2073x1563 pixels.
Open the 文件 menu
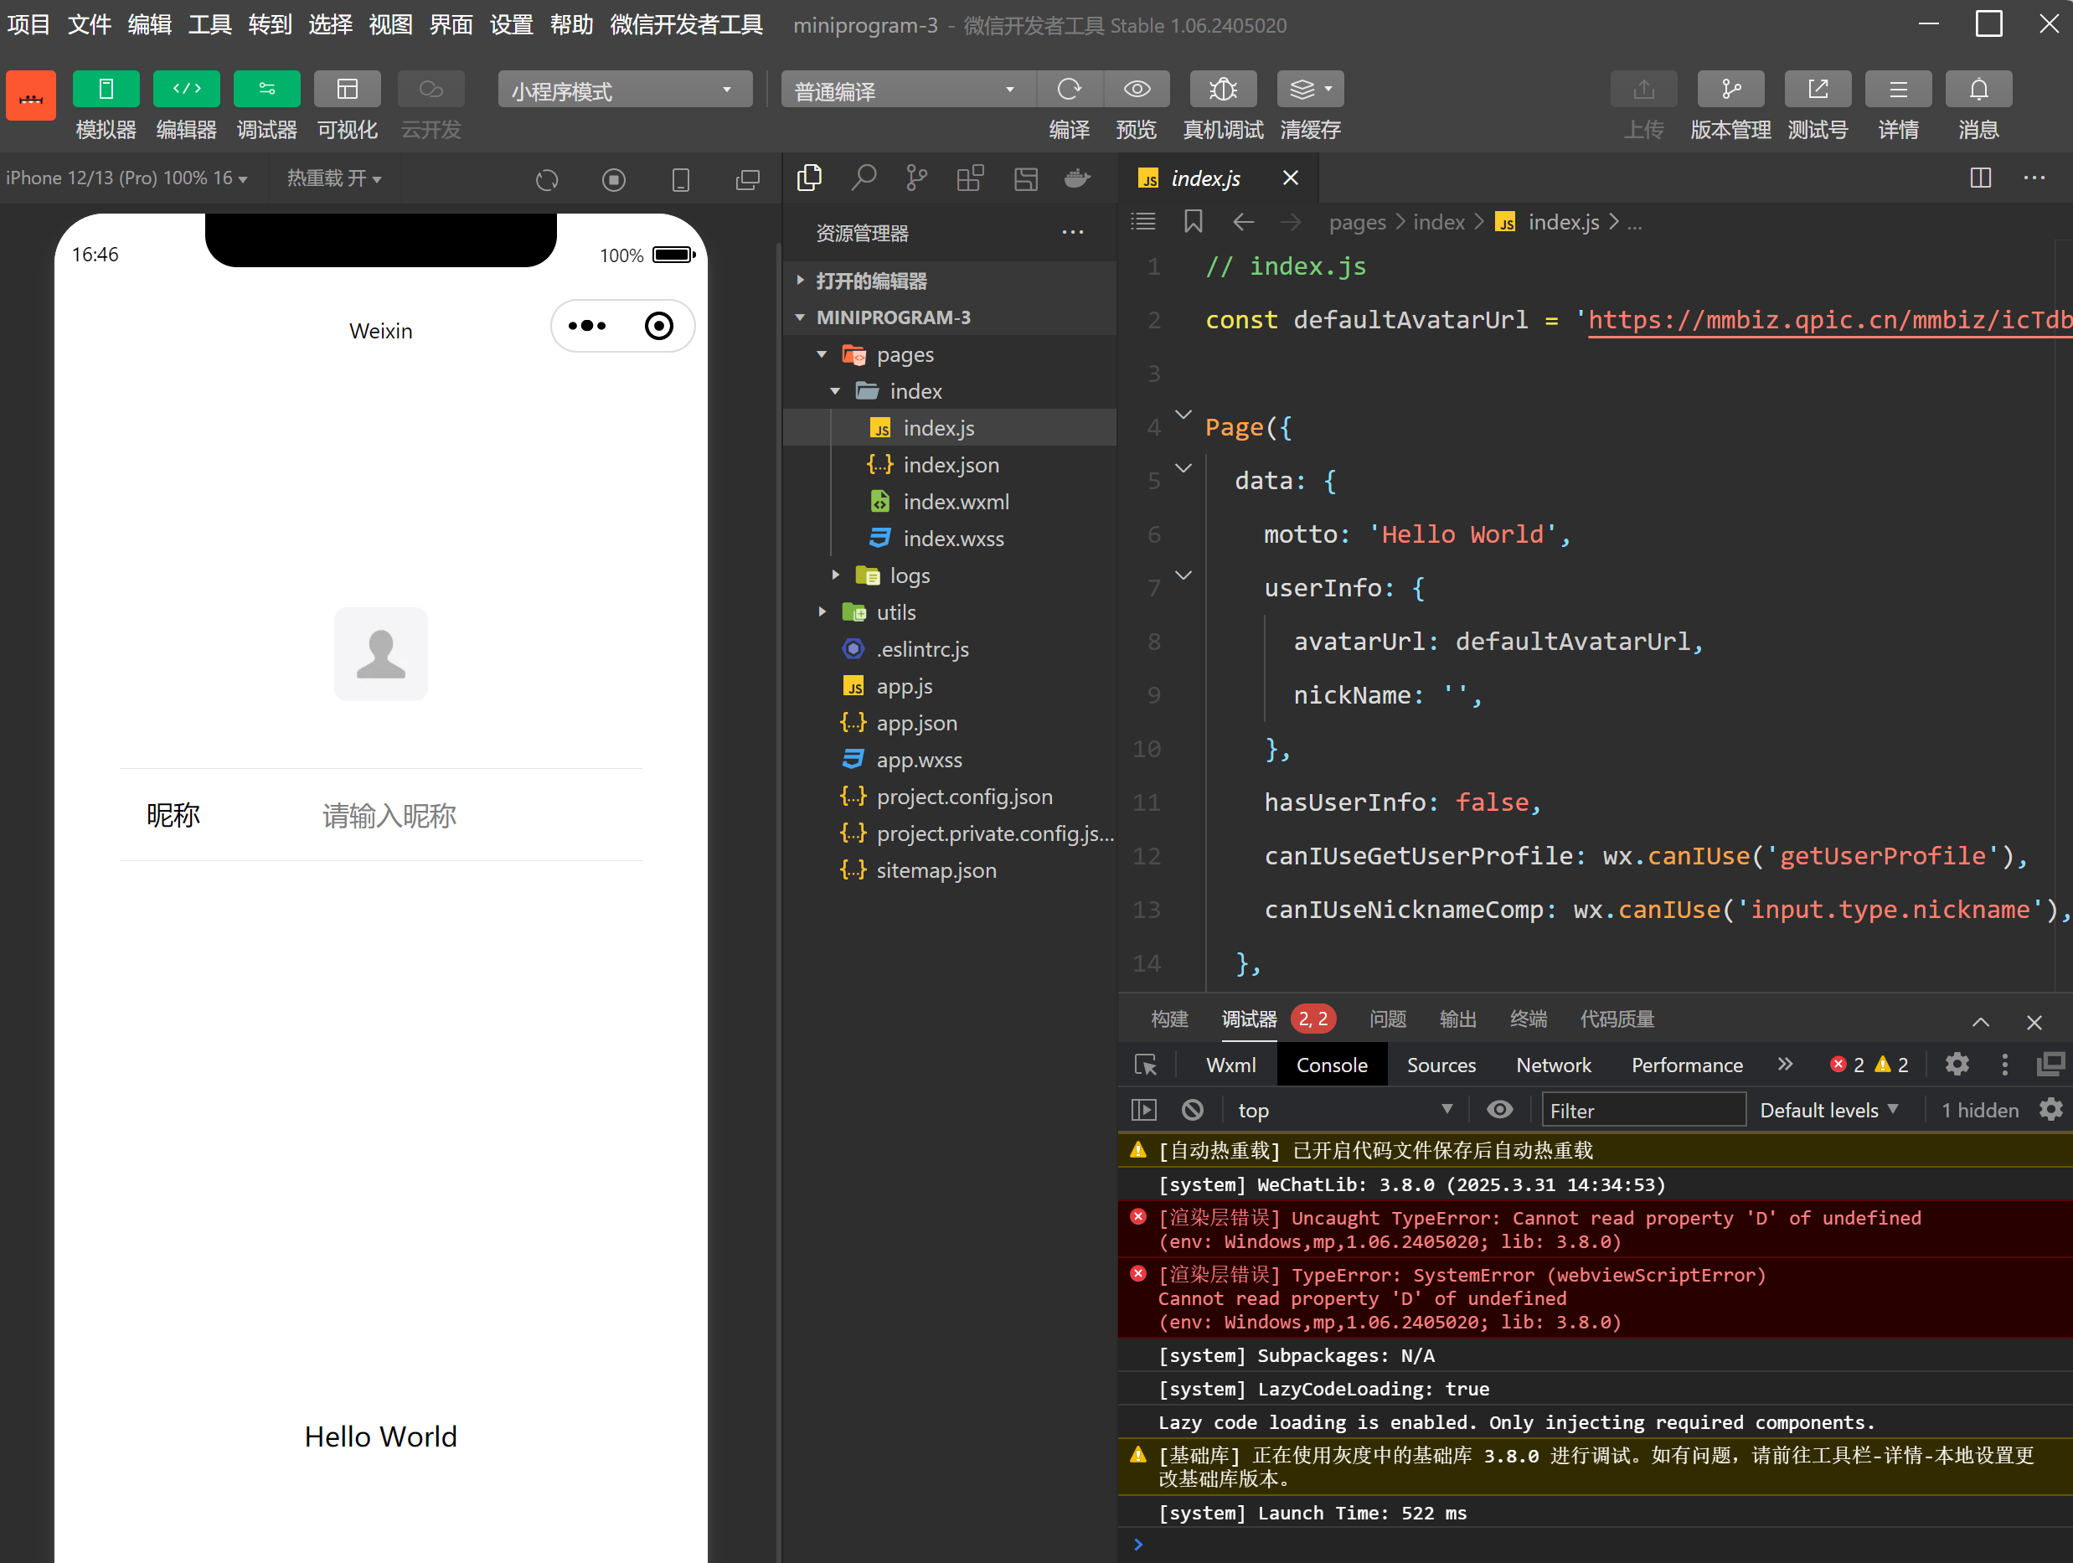[89, 25]
